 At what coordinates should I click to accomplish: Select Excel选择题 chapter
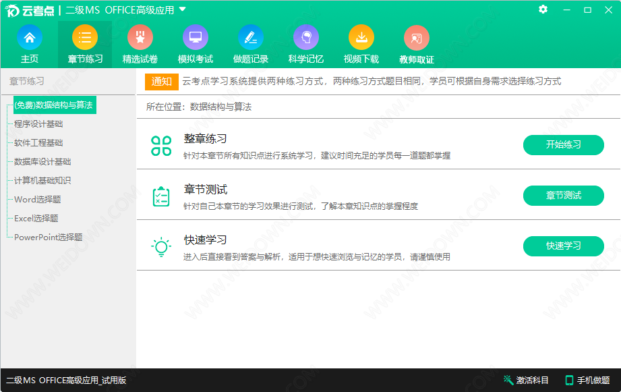point(36,219)
